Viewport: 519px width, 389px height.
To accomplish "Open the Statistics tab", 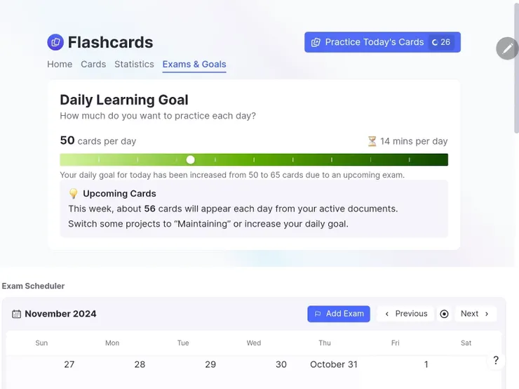I will click(x=134, y=64).
